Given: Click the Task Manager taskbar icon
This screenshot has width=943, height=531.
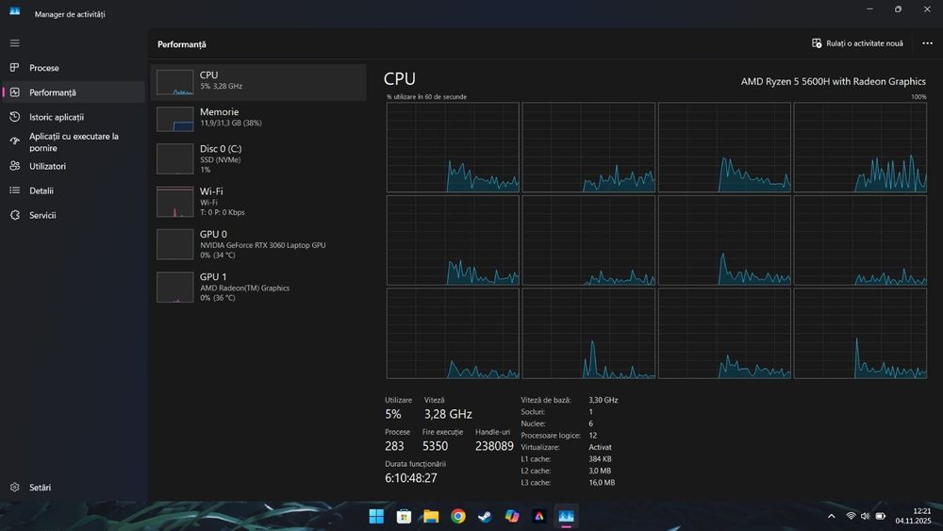Looking at the screenshot, I should coord(566,516).
